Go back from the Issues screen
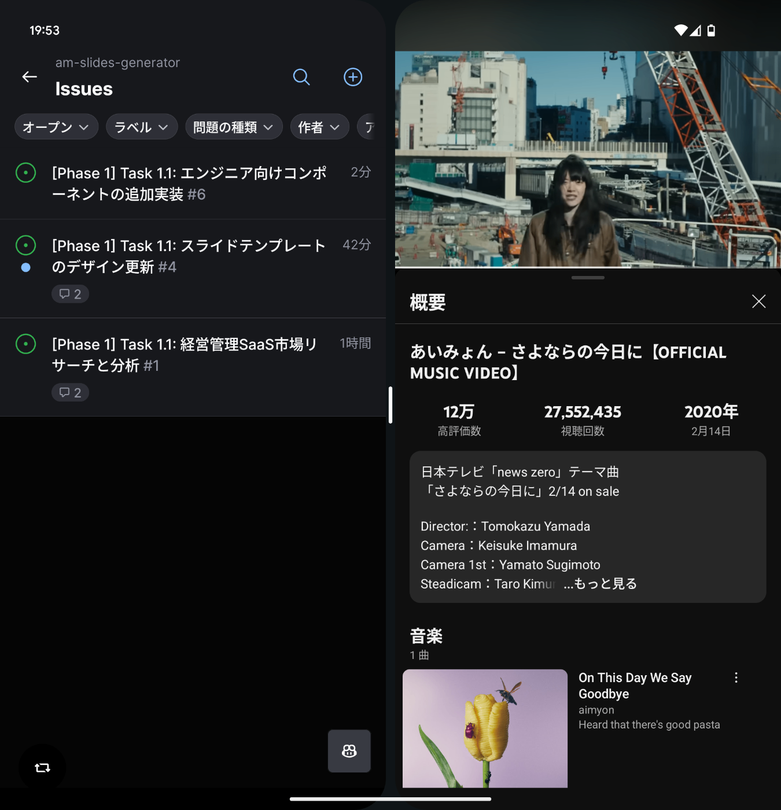 [x=30, y=77]
